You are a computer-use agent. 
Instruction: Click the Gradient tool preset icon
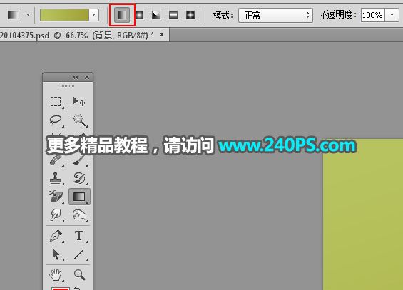point(14,15)
